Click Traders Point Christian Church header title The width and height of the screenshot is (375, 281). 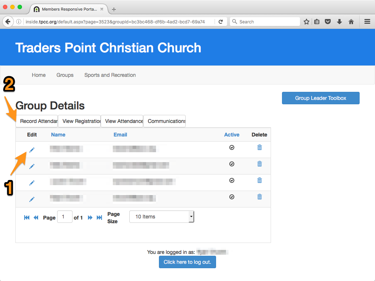pos(108,48)
